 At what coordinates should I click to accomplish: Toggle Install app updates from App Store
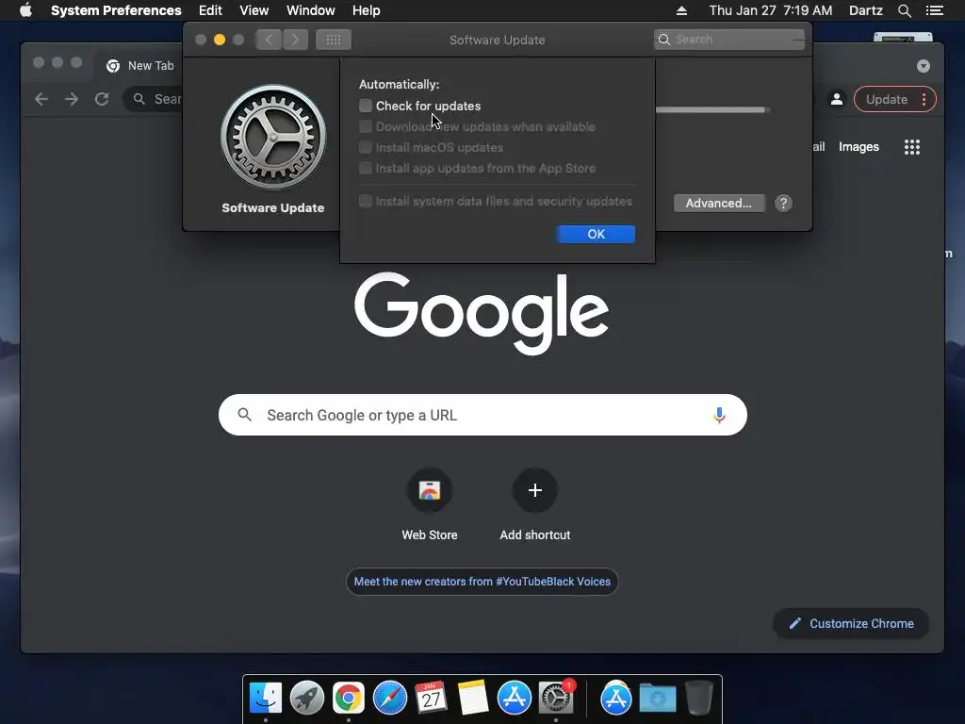point(366,168)
